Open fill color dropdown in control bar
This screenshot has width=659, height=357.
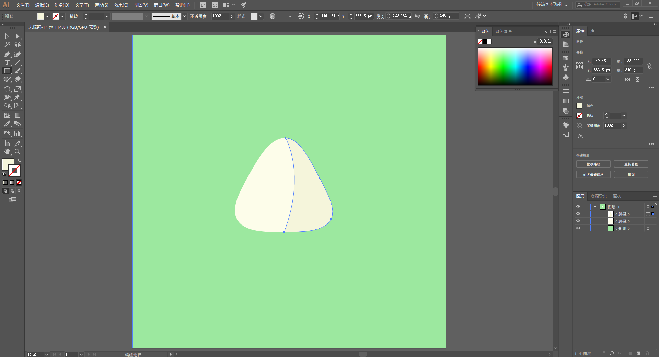click(47, 16)
